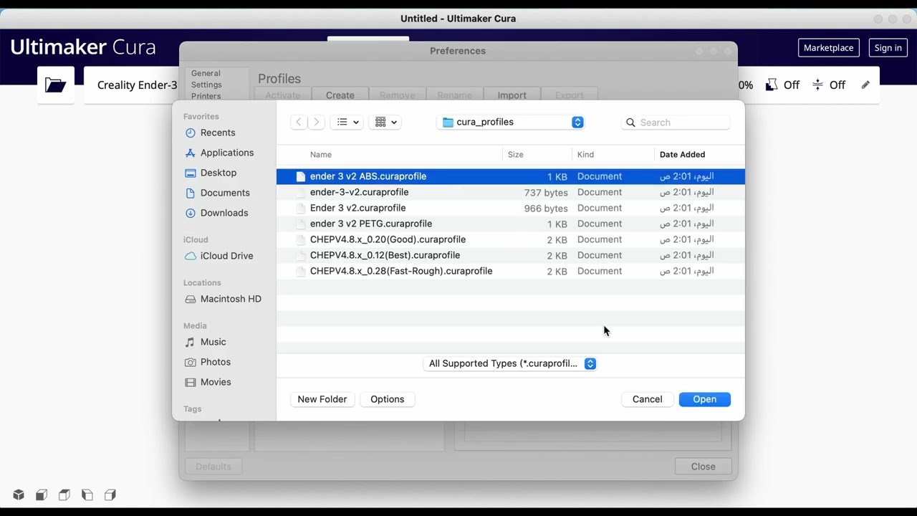This screenshot has height=516, width=917.
Task: Open the All Supported Types file filter dropdown
Action: (510, 363)
